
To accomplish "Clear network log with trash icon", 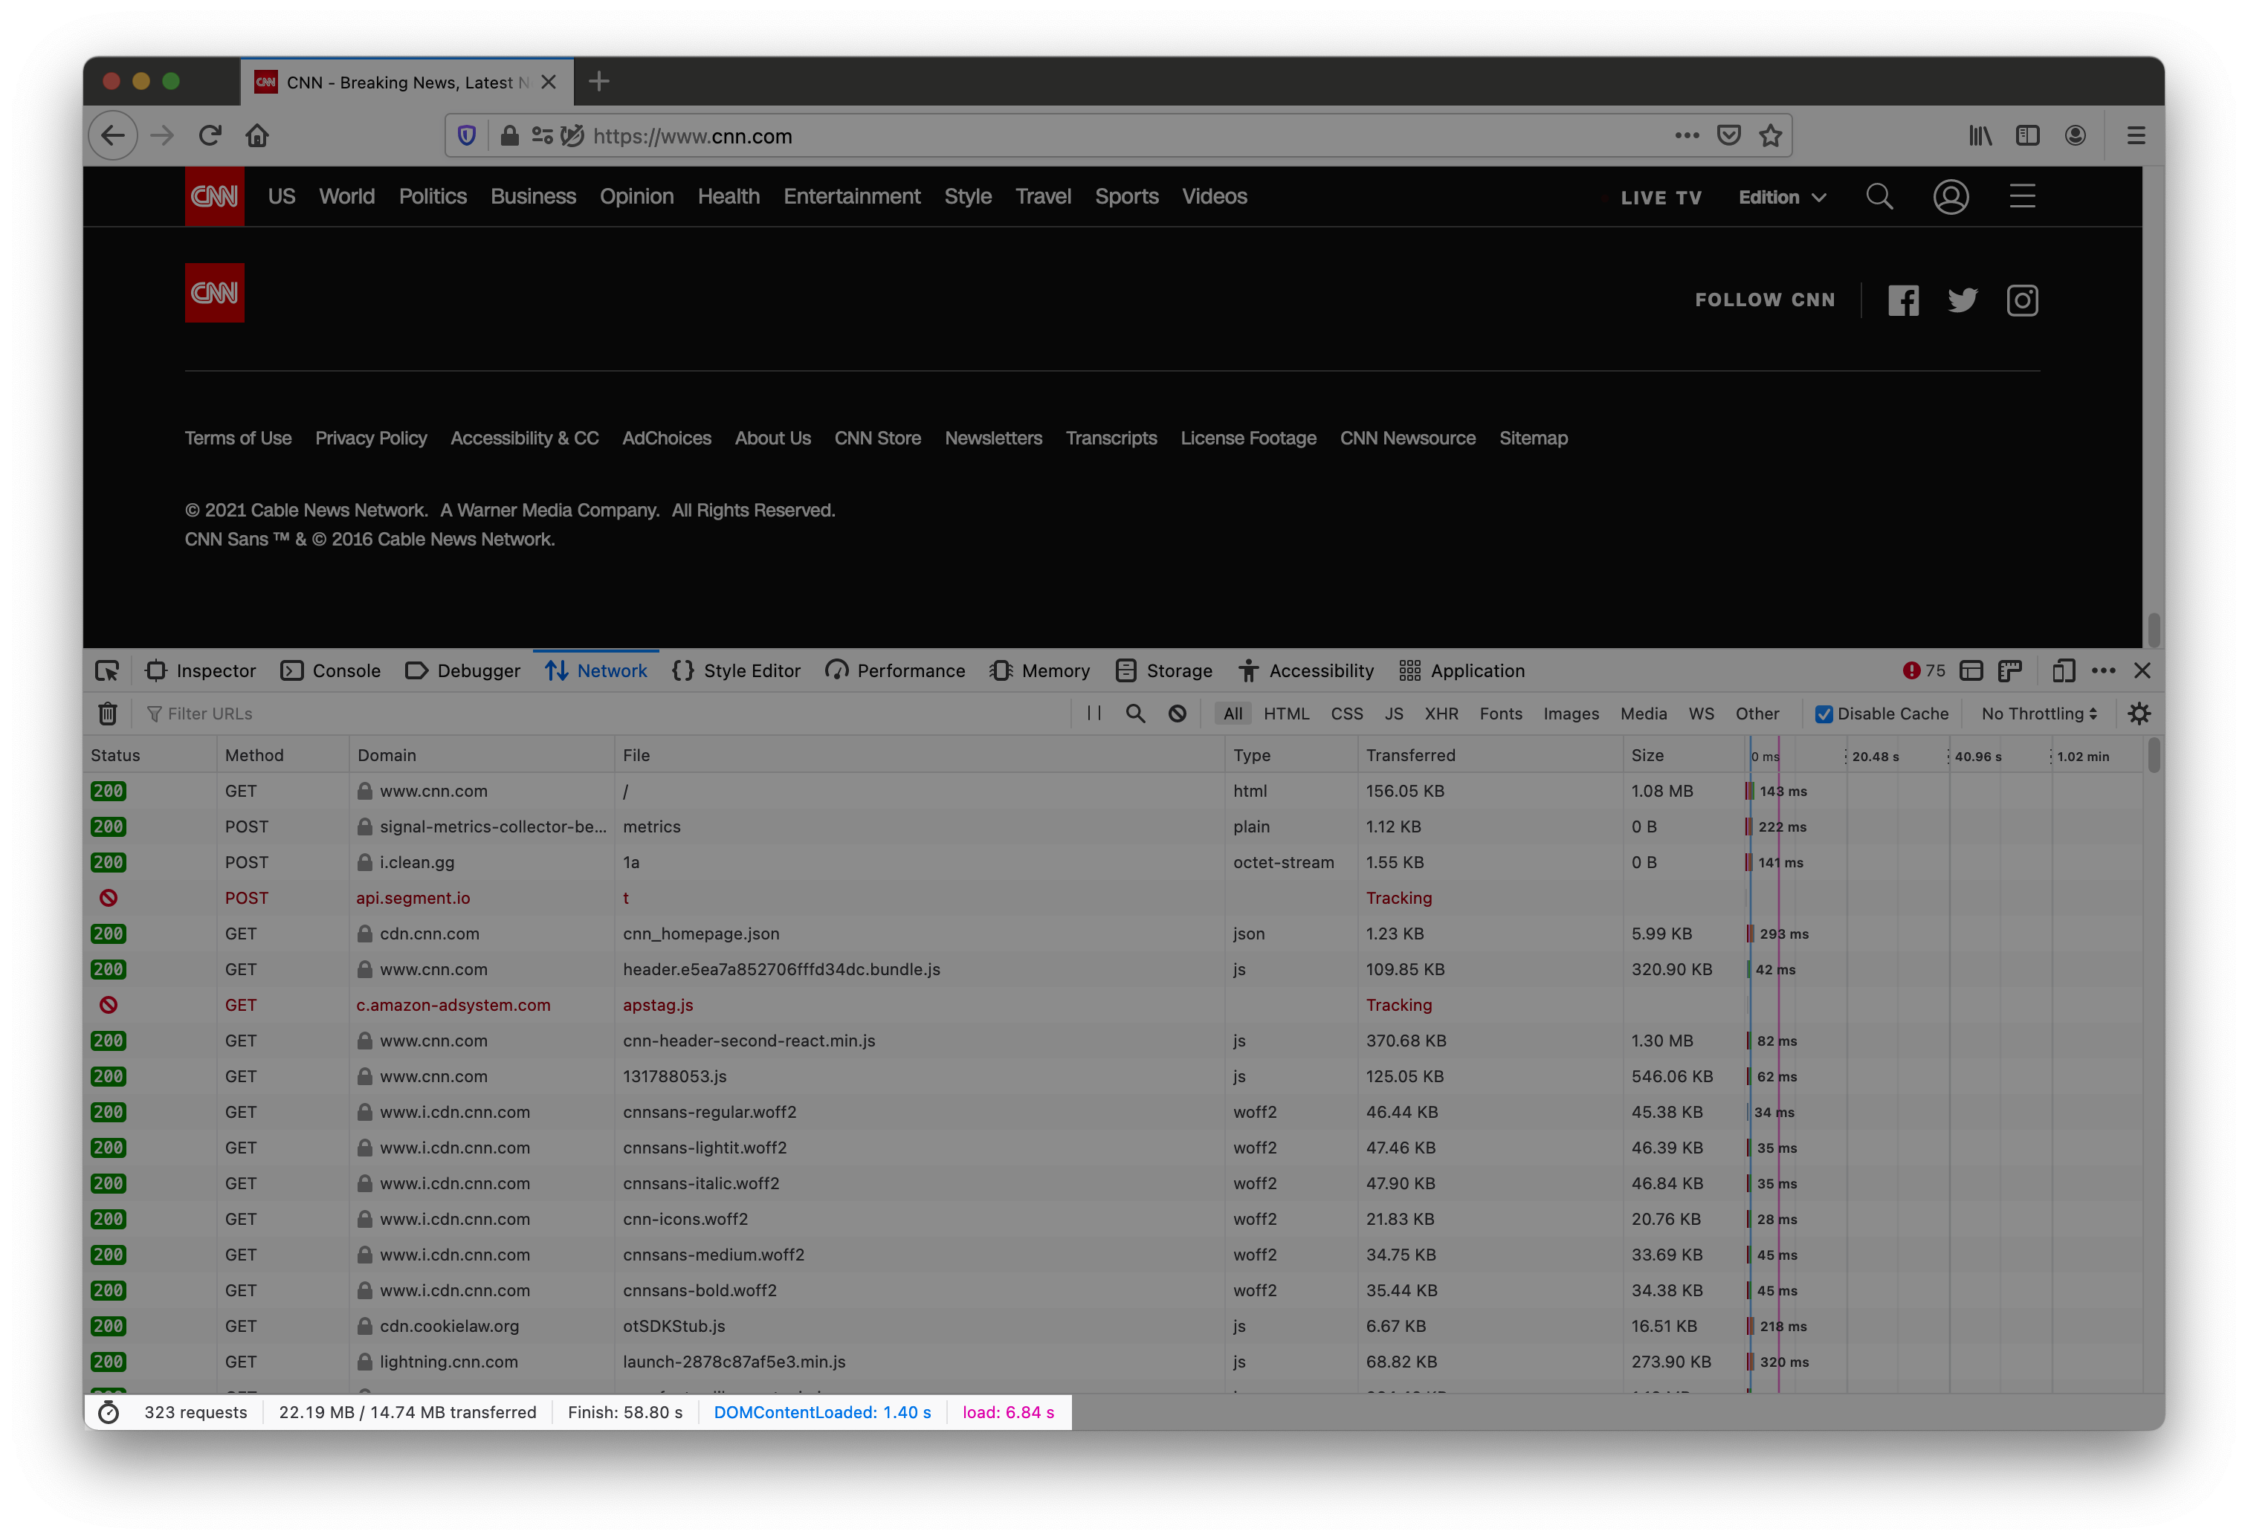I will [x=109, y=714].
